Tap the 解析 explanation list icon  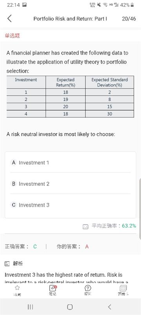pos(7,263)
